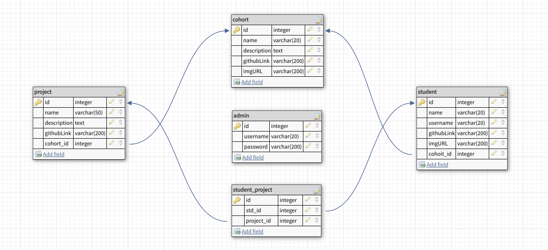Click the primary key icon in cohort table

click(237, 30)
